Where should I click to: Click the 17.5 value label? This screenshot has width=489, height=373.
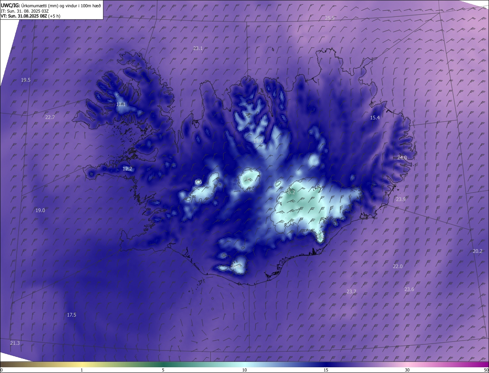(x=71, y=315)
